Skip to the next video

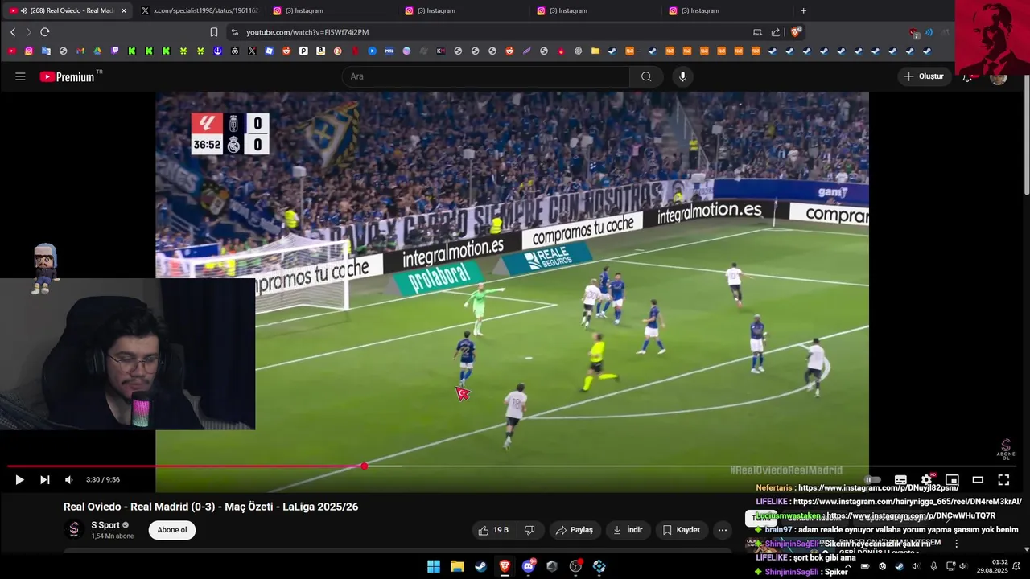pyautogui.click(x=45, y=480)
